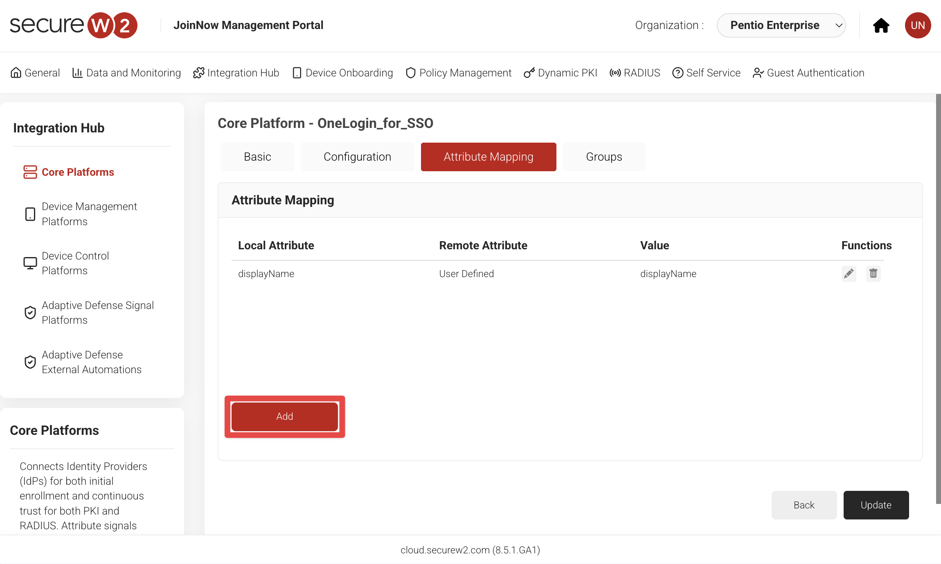Click the Adaptive Defense Signal shield icon
941x564 pixels.
[30, 313]
